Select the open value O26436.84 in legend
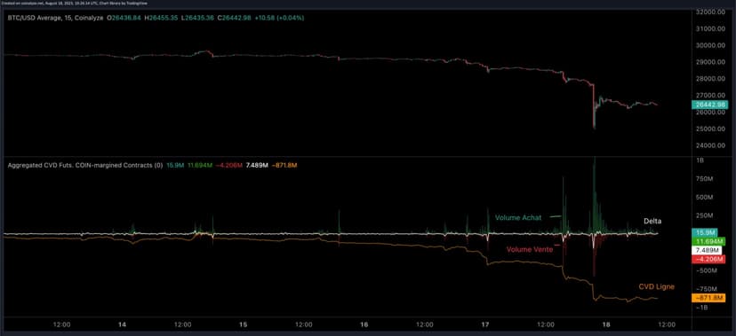736x336 pixels. [x=124, y=18]
